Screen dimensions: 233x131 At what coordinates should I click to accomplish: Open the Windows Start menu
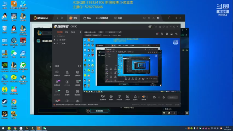click(x=3, y=128)
